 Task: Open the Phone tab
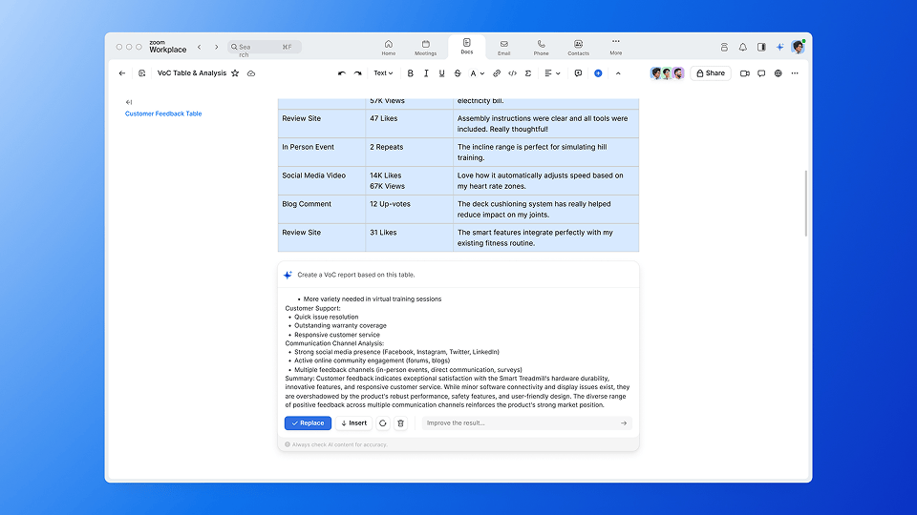[541, 48]
